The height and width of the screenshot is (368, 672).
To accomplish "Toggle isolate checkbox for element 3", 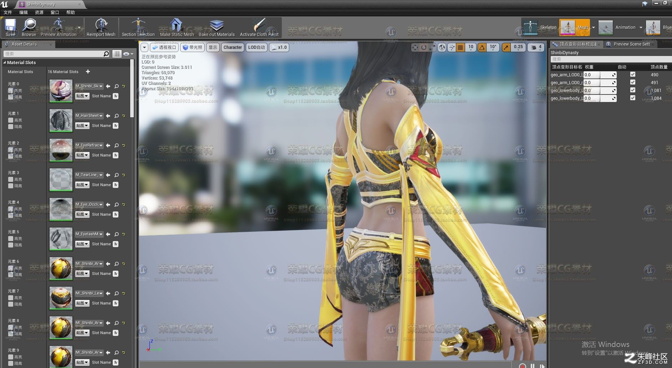I will pos(11,186).
